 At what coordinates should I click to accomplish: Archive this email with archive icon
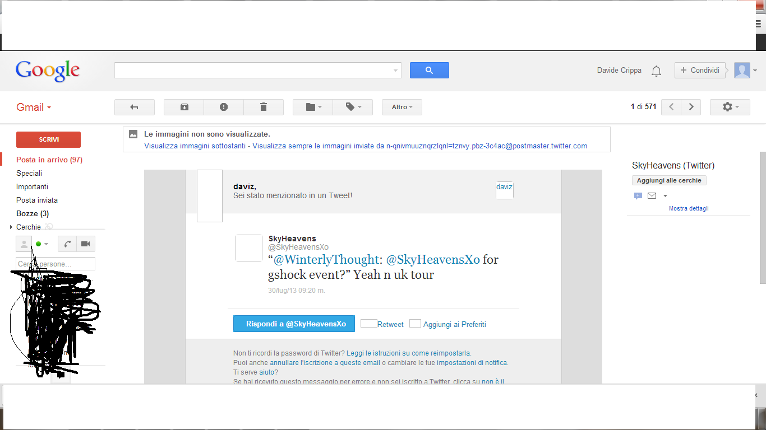(x=184, y=107)
